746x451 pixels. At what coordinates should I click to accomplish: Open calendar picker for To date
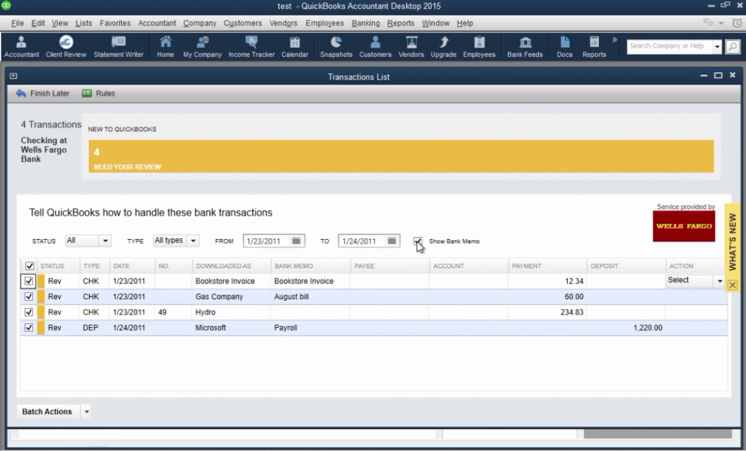(392, 241)
